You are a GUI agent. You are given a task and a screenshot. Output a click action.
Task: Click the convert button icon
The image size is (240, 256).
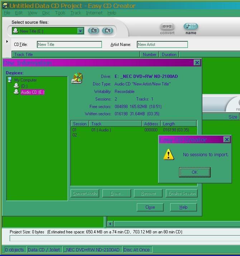(x=167, y=27)
